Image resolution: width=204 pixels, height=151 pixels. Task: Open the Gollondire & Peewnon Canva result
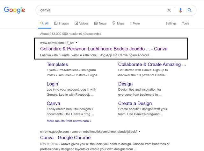(104, 49)
